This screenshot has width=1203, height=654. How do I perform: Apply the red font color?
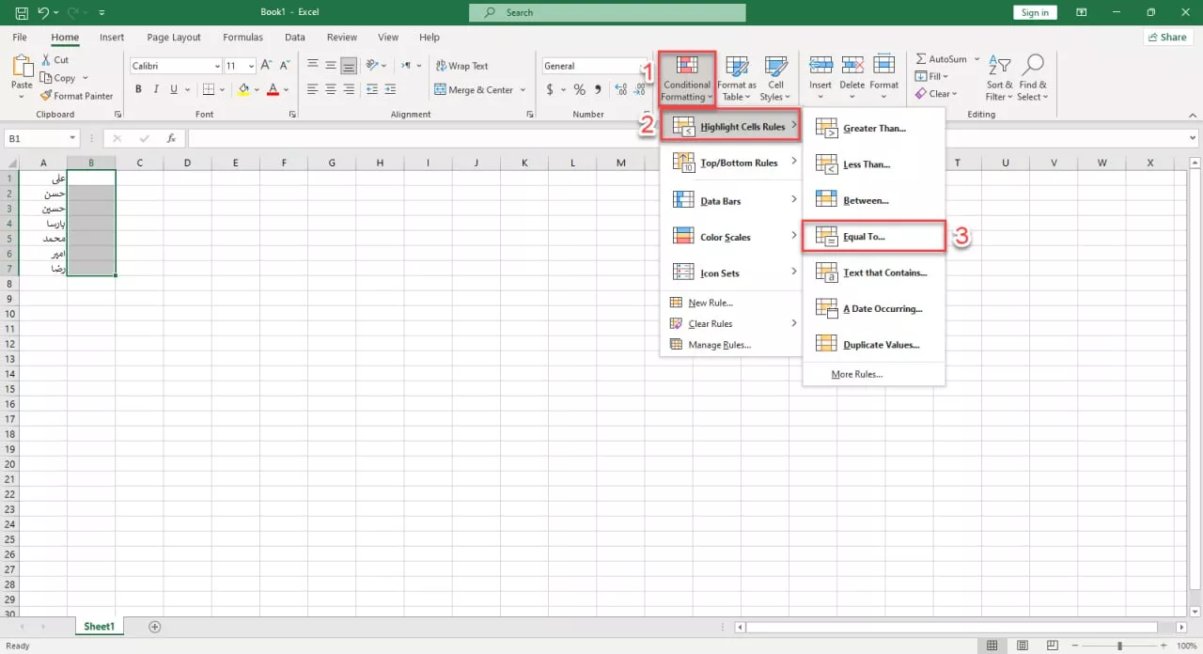point(273,90)
